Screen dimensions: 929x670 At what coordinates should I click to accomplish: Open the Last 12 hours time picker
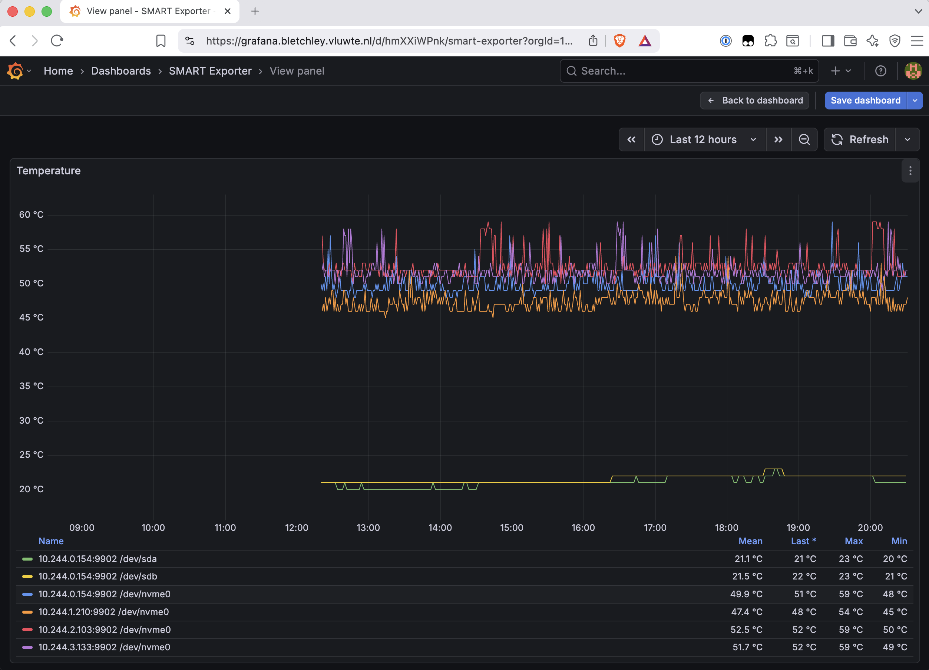click(705, 140)
